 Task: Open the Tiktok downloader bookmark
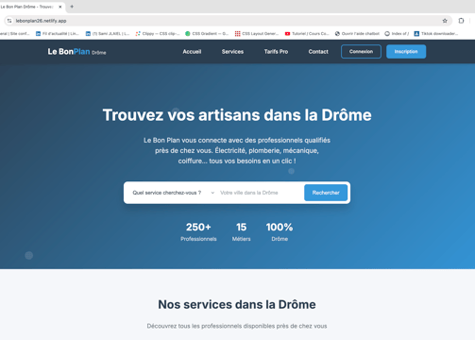(x=436, y=33)
